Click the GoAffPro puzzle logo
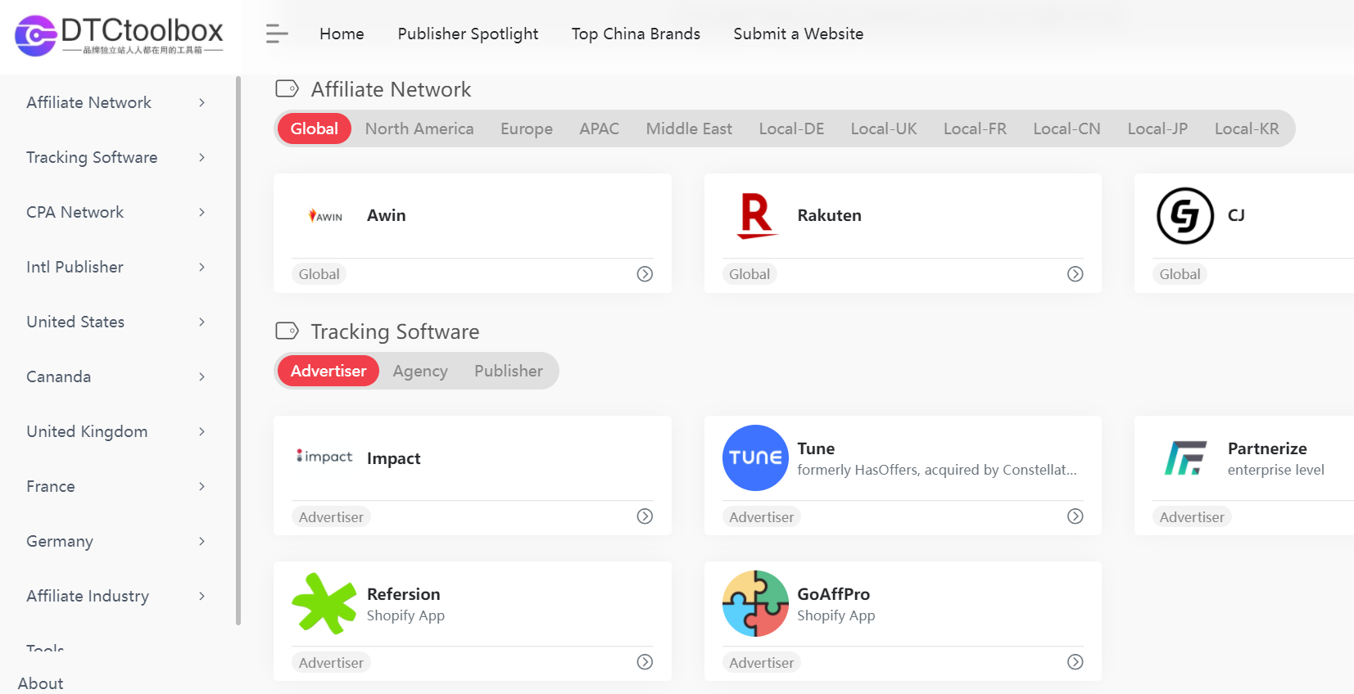1354x694 pixels. (754, 604)
